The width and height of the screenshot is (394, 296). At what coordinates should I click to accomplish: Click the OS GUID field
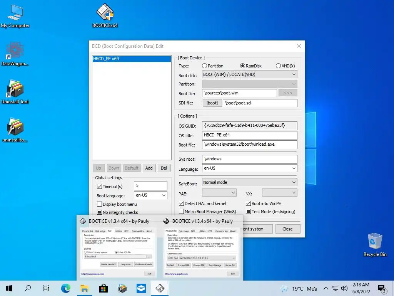249,126
